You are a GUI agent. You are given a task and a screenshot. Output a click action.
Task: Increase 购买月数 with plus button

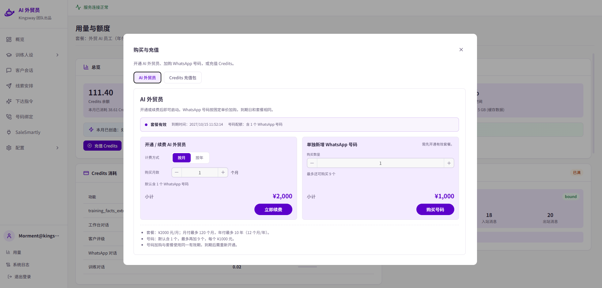pos(223,172)
